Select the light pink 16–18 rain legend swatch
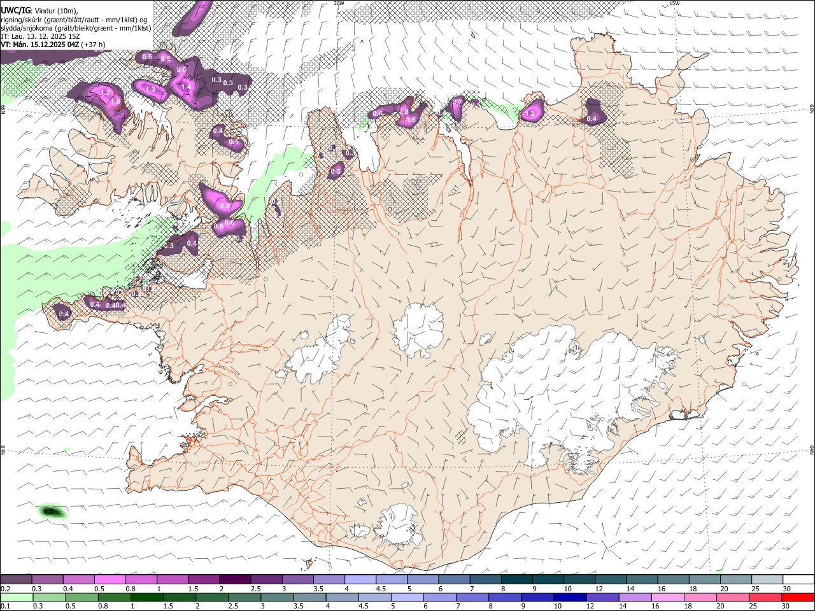The height and width of the screenshot is (611, 815). click(667, 597)
